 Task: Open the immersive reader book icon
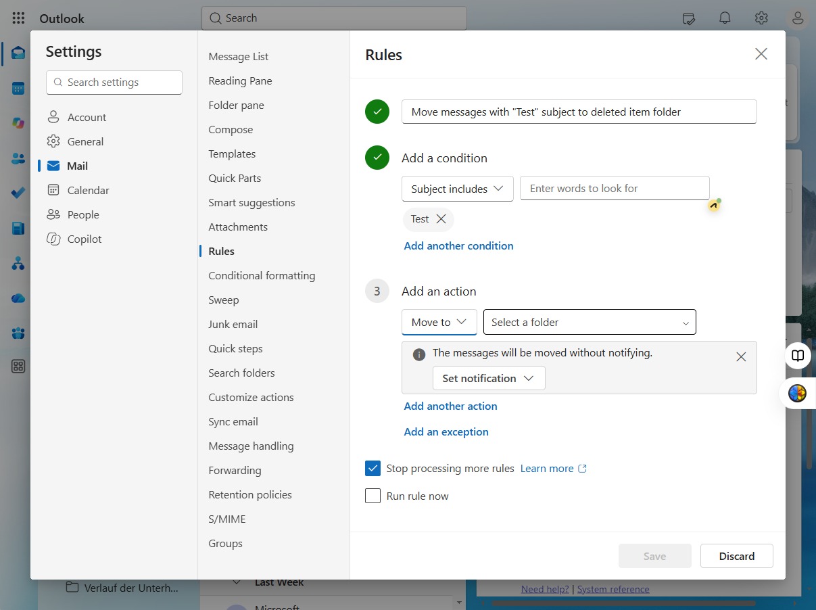(x=798, y=356)
